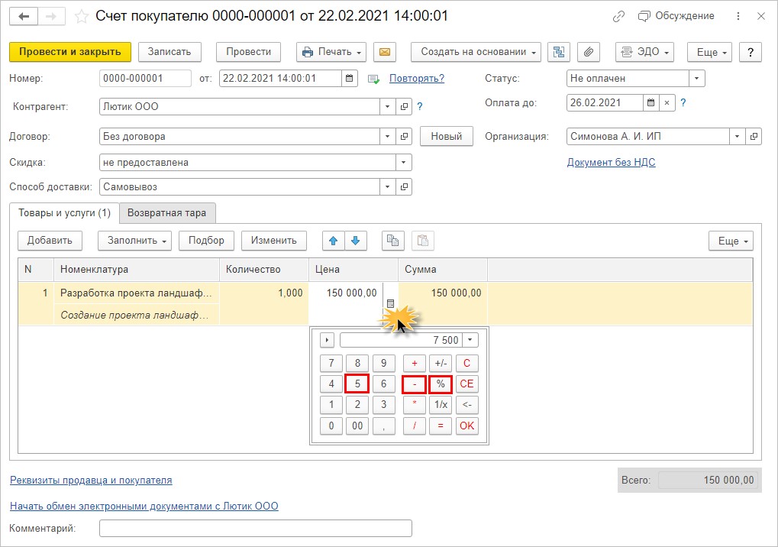The image size is (778, 547).
Task: Move row up with blue arrow
Action: click(333, 241)
